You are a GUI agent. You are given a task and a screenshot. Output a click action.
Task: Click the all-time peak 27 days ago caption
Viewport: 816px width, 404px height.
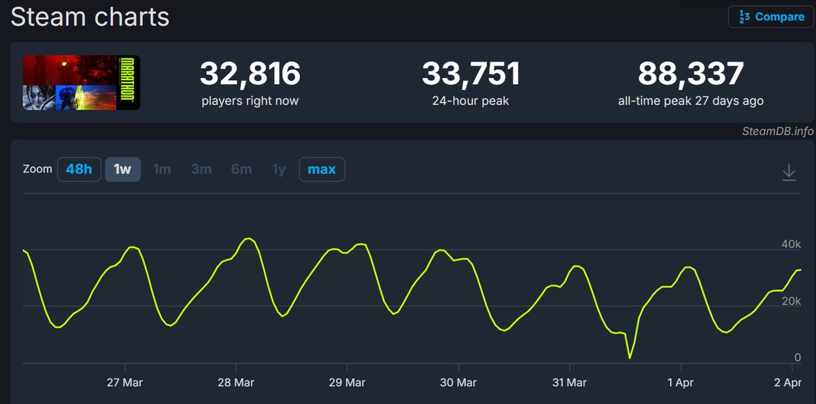[x=691, y=101]
